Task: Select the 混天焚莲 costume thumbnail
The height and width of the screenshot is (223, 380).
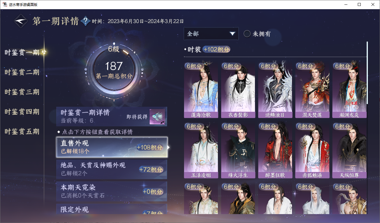Action: (312, 90)
